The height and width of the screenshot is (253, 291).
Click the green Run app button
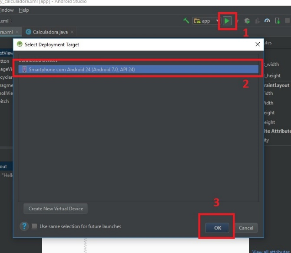click(x=227, y=20)
